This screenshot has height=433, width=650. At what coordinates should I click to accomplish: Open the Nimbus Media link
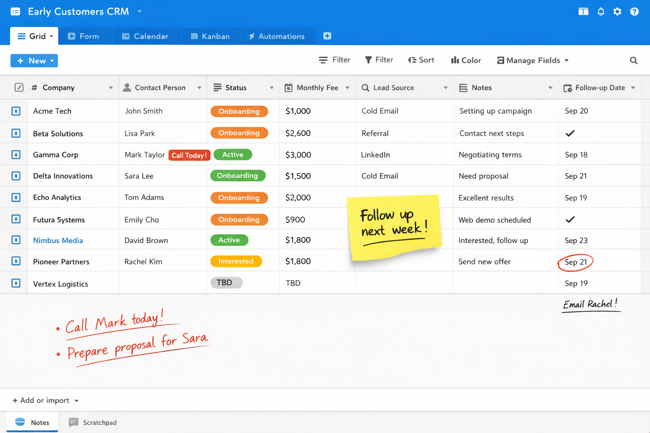pyautogui.click(x=58, y=240)
